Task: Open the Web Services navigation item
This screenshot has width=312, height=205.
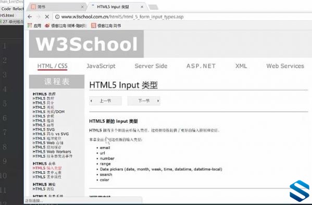Action: coord(285,66)
